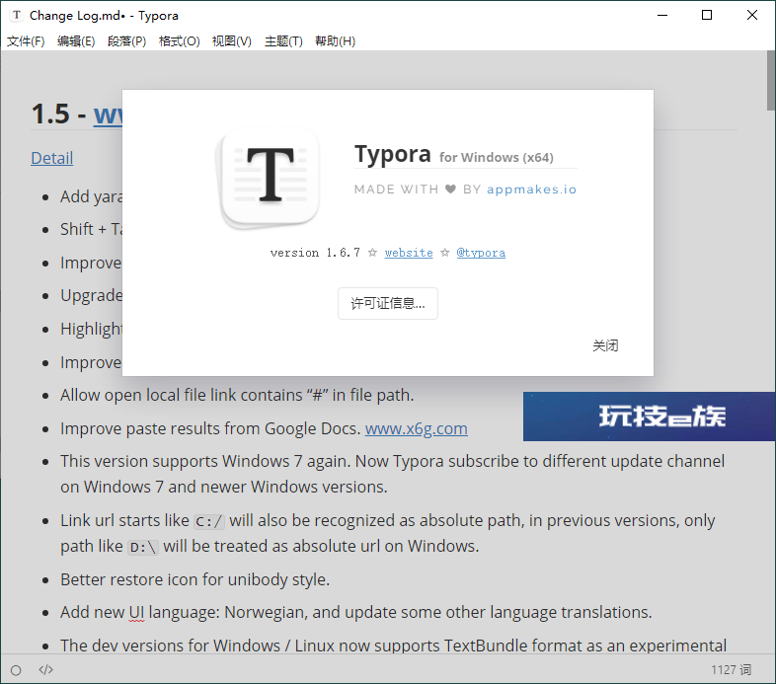Click the inline code C:/
776x684 pixels.
click(209, 522)
